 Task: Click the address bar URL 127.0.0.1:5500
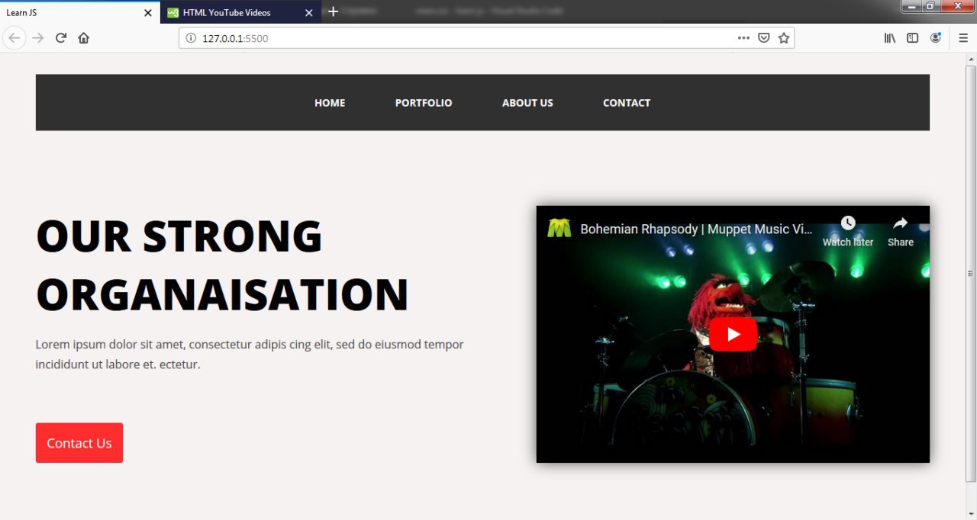tap(235, 38)
